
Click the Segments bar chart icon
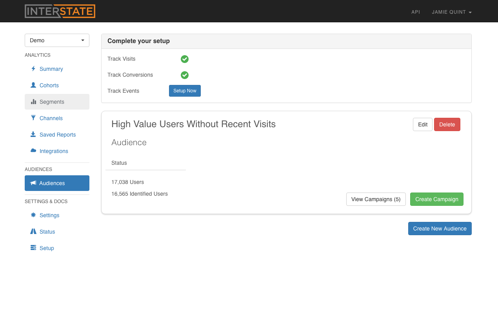coord(33,102)
